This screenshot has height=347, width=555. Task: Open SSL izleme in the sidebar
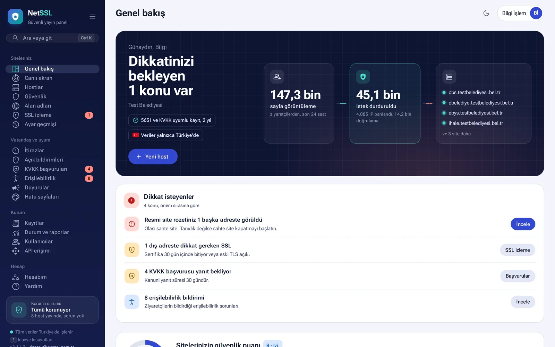(x=52, y=115)
